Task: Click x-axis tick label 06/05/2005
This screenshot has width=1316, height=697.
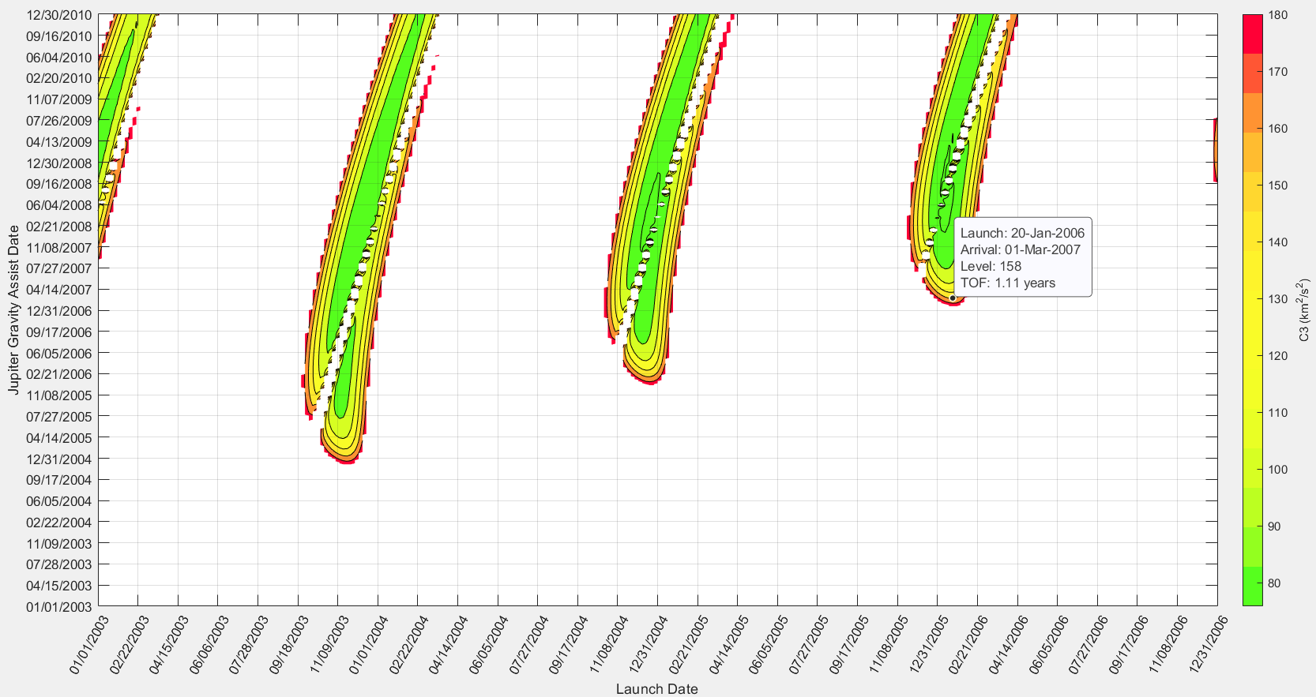Action: tap(768, 644)
